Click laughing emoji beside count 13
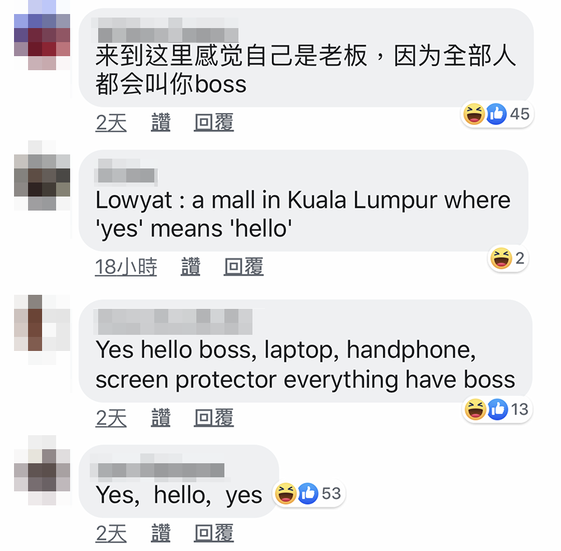This screenshot has height=551, width=561. pyautogui.click(x=475, y=409)
